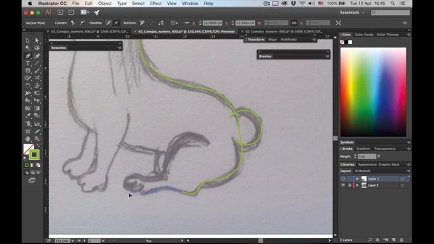Open the Swatches panel options menu

(x=119, y=47)
